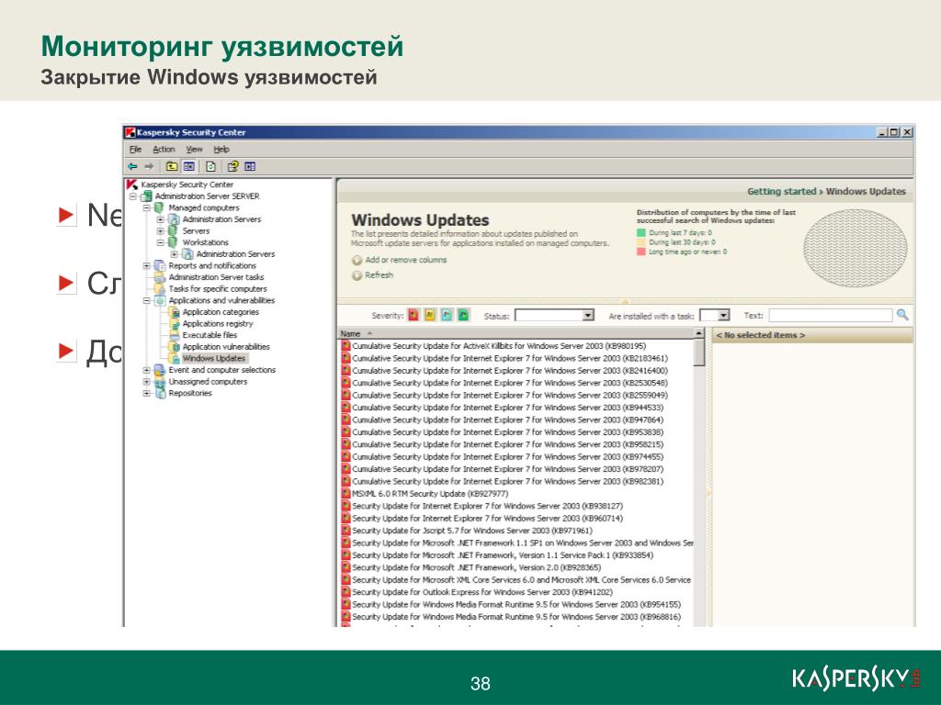
Task: Collapse the Applications and vulnerabilities node
Action: 146,300
